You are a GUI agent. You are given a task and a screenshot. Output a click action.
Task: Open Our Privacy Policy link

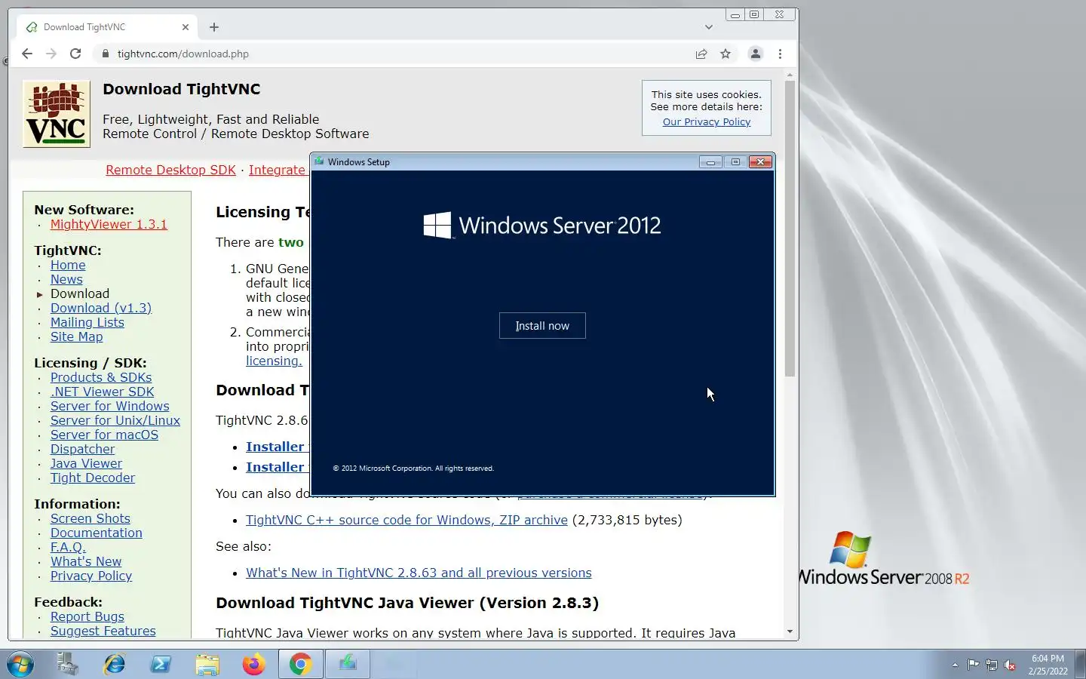click(707, 121)
